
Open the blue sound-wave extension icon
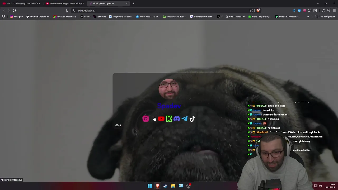[x=294, y=11]
